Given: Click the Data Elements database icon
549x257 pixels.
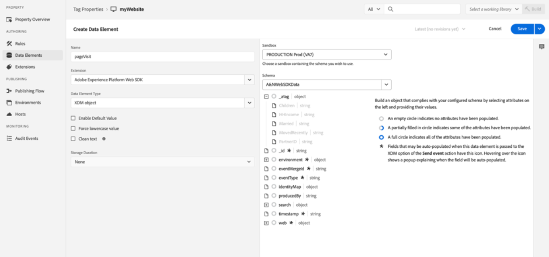Looking at the screenshot, I should 9,56.
